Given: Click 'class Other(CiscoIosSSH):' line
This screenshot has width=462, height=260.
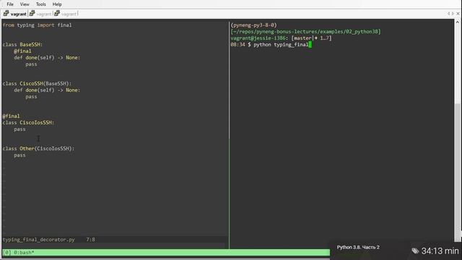Looking at the screenshot, I should coord(38,148).
